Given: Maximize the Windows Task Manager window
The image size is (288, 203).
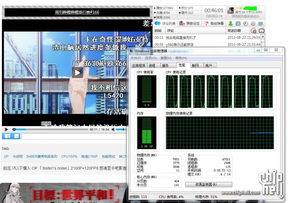Looking at the screenshot, I should tap(266, 50).
